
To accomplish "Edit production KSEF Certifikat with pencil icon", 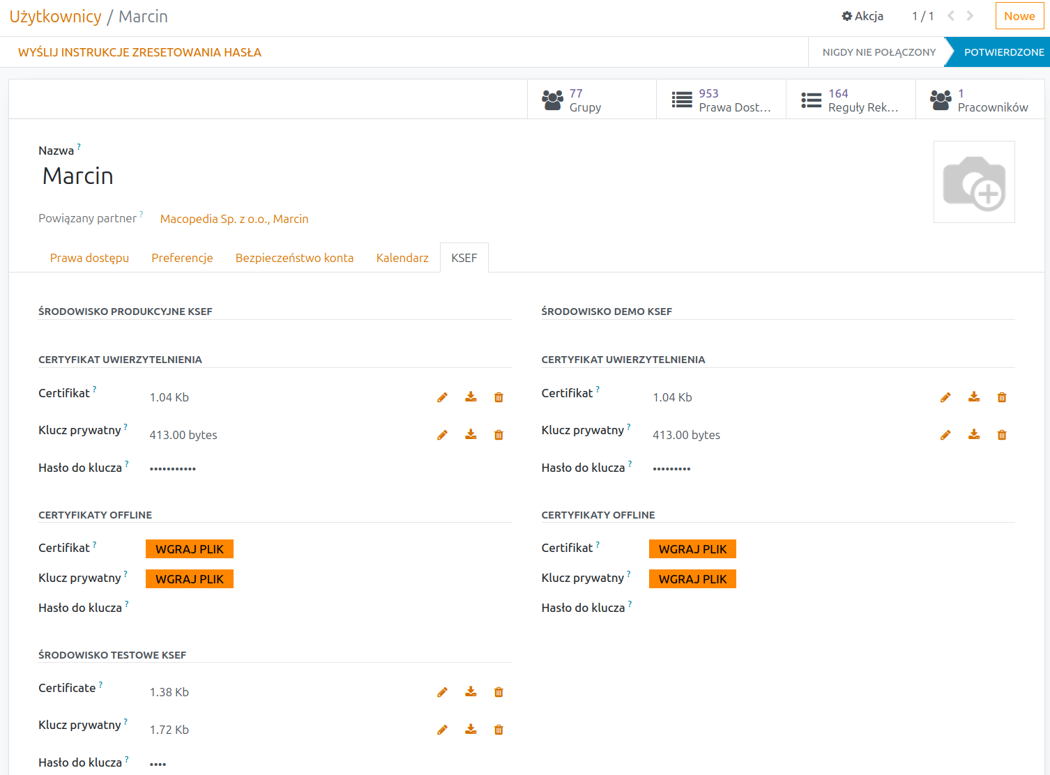I will tap(442, 397).
